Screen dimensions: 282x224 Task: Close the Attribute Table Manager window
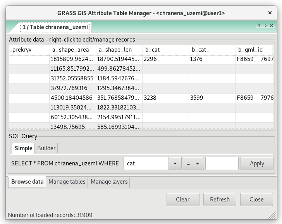click(270, 13)
